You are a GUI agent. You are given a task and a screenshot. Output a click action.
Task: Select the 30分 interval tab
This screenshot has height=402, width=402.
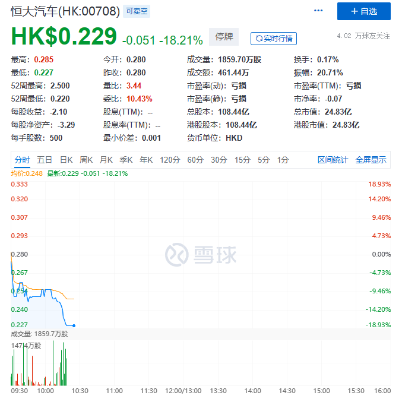(219, 160)
